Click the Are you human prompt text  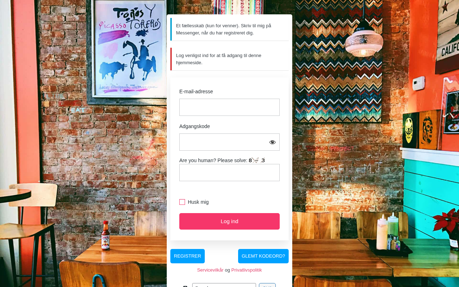[x=213, y=160]
